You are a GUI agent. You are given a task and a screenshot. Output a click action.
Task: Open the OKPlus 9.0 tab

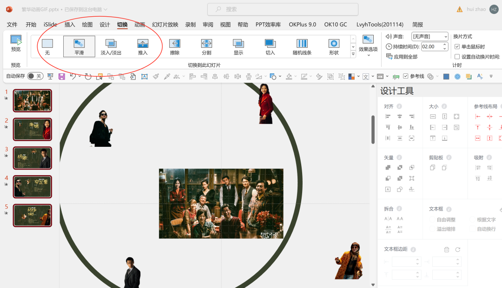coord(302,25)
